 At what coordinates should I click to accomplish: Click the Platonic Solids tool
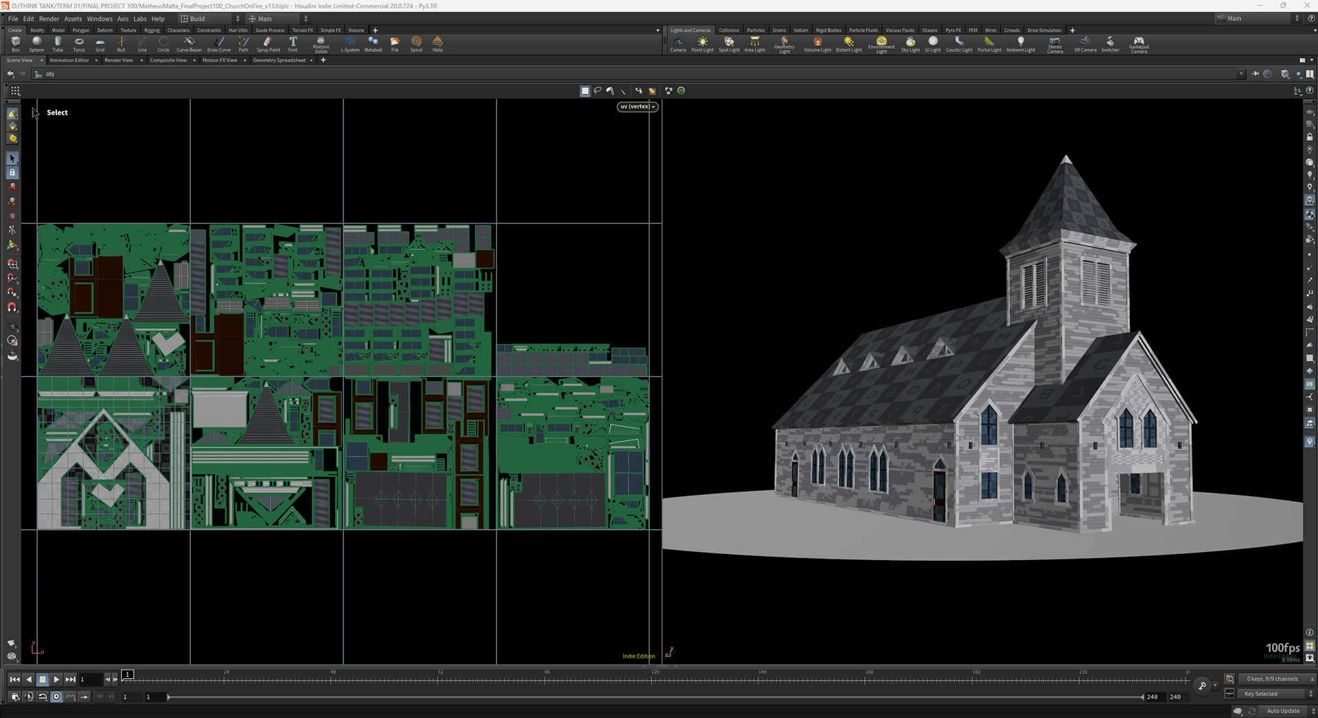coord(321,45)
